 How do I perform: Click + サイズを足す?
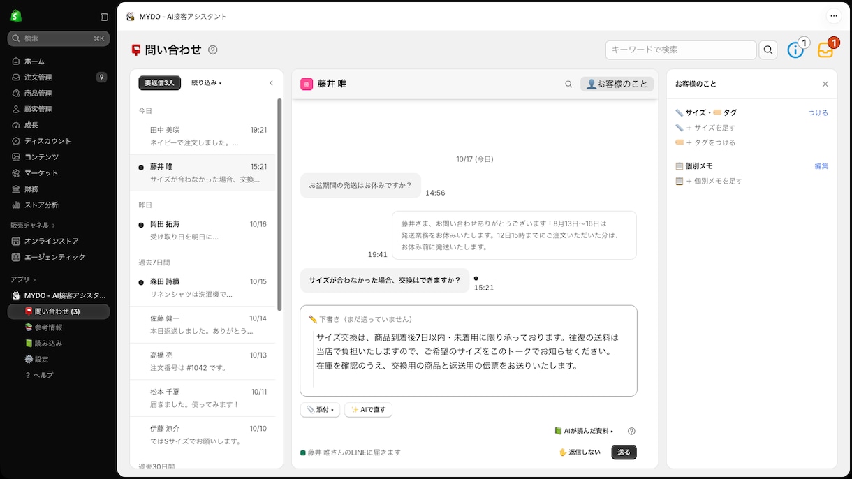tap(705, 128)
